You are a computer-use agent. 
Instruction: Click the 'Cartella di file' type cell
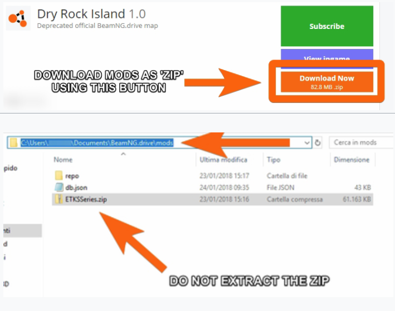pyautogui.click(x=287, y=176)
